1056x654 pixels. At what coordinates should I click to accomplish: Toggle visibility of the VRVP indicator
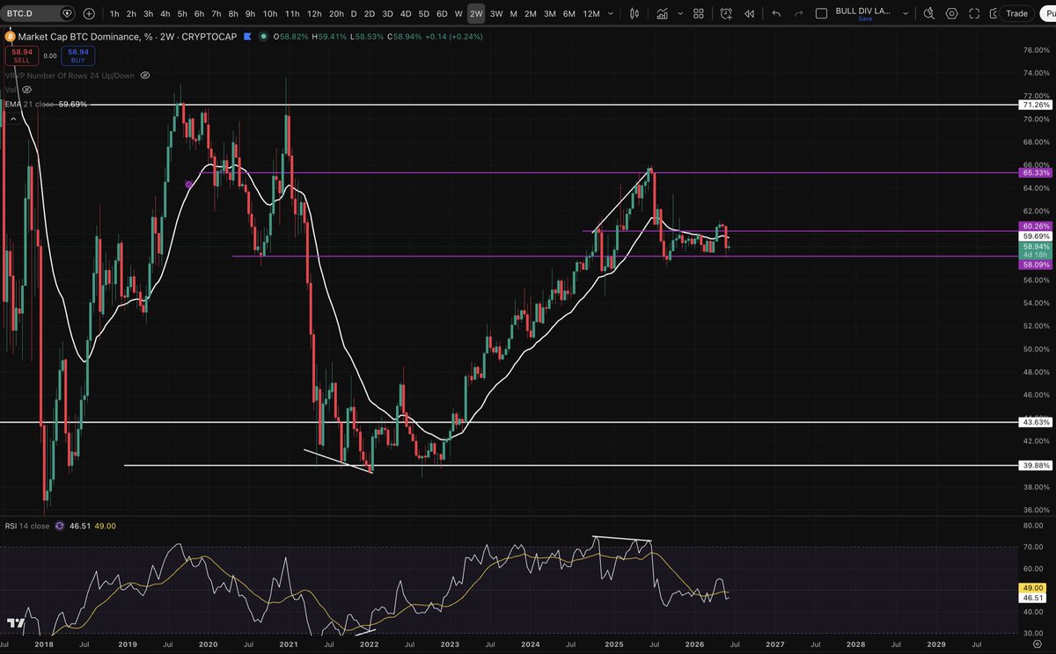point(143,76)
